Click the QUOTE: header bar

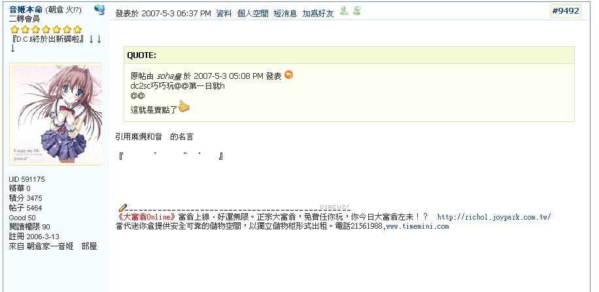coord(349,55)
